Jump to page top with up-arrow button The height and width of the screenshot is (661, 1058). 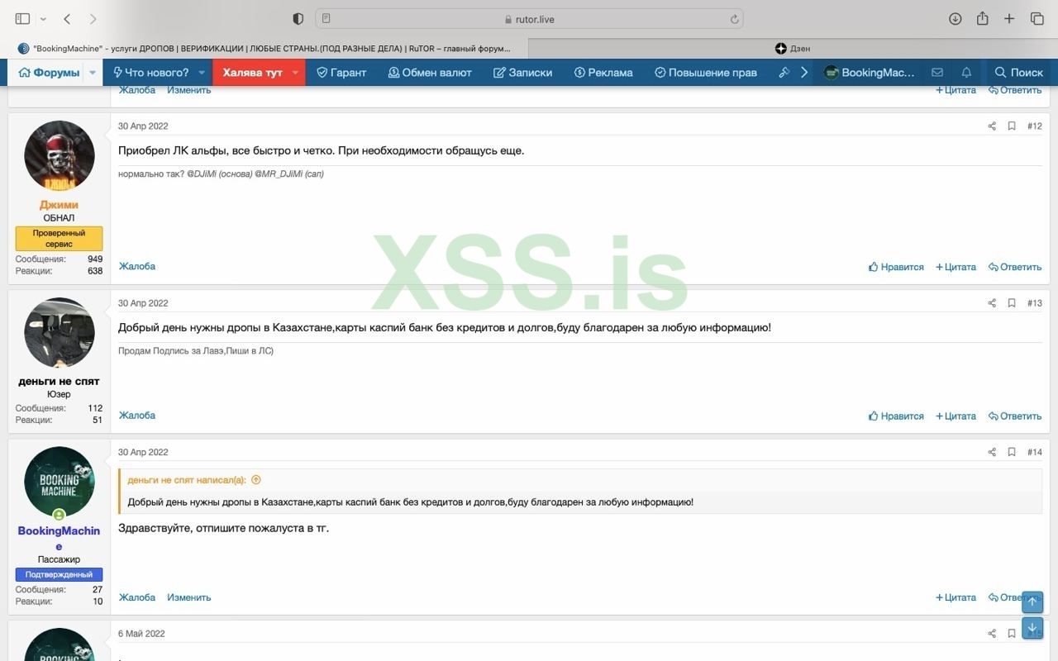click(x=1032, y=602)
